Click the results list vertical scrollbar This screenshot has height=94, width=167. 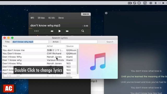click(x=77, y=62)
